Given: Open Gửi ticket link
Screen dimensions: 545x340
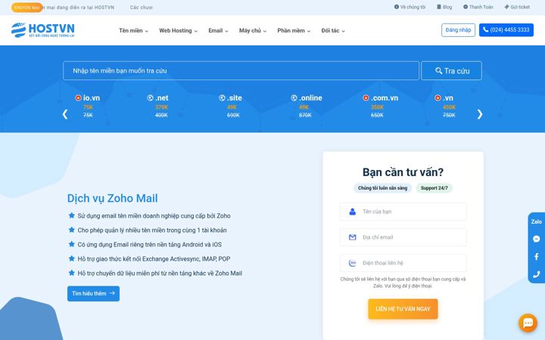Looking at the screenshot, I should 517,7.
